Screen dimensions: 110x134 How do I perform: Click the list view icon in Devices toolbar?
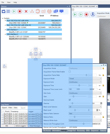(8, 11)
